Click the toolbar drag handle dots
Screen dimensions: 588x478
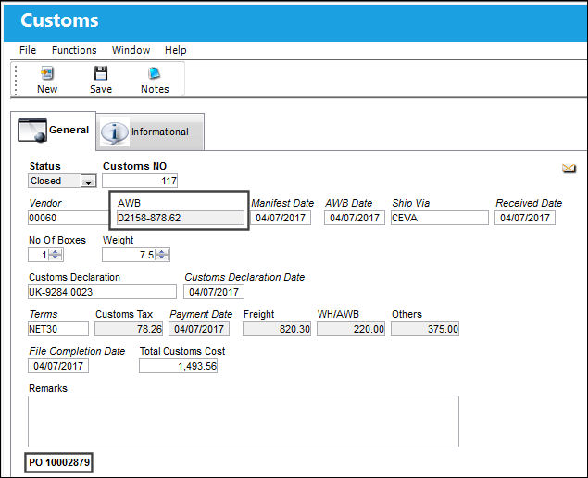coord(16,80)
